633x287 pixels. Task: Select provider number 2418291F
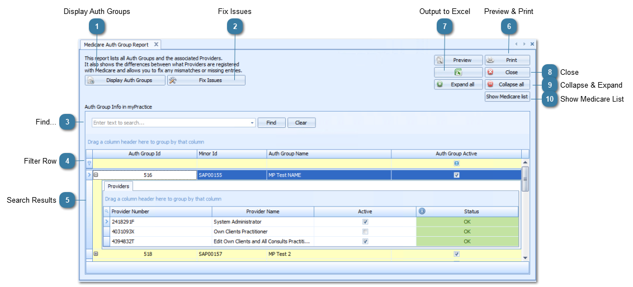click(161, 222)
